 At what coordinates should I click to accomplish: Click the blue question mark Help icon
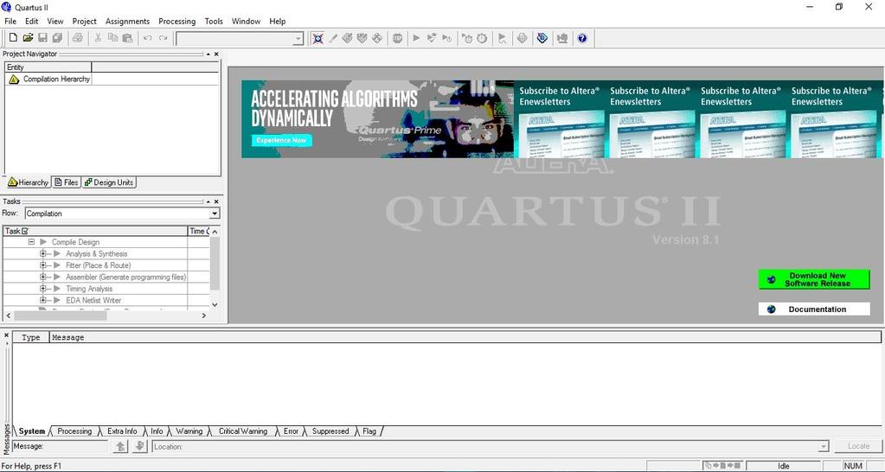tap(582, 38)
